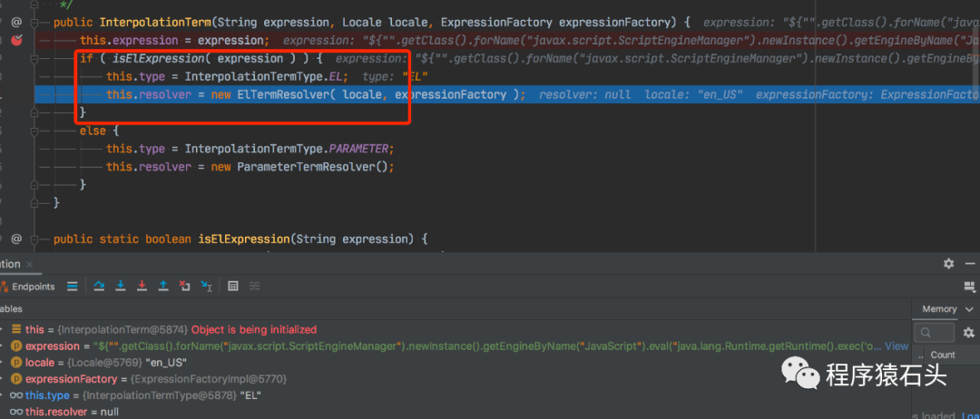
Task: Expand the expressionFactory variable node
Action: tap(3, 379)
